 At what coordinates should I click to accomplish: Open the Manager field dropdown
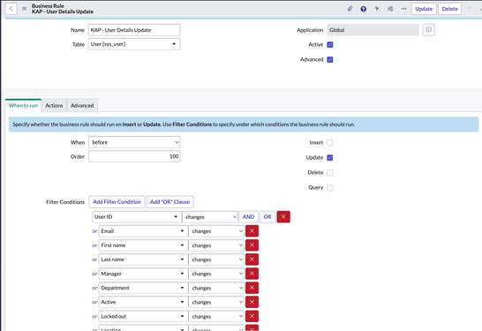tap(143, 274)
